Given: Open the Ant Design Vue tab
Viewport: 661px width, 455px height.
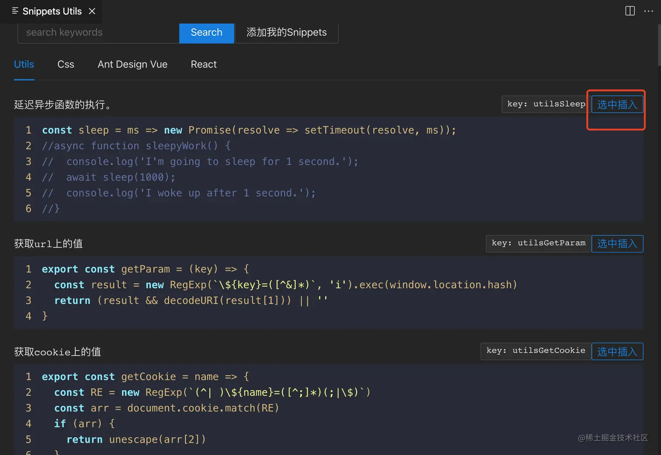Looking at the screenshot, I should pos(132,64).
